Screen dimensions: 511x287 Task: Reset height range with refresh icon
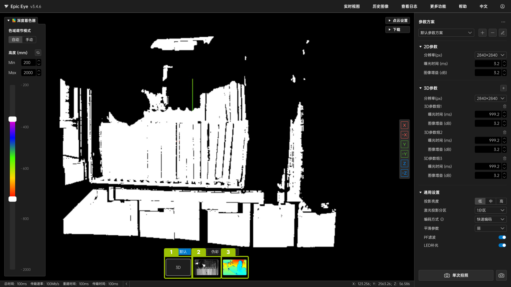[x=38, y=53]
